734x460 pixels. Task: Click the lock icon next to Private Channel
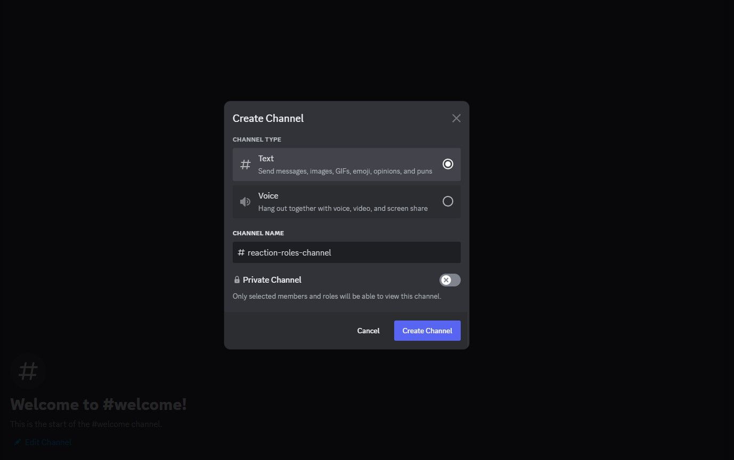click(x=236, y=280)
